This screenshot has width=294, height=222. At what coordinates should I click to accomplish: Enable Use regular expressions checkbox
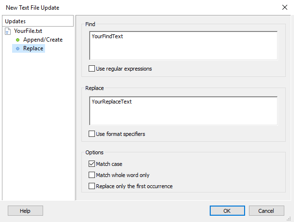[x=92, y=69]
